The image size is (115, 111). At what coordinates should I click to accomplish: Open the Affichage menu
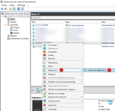tap(21, 5)
